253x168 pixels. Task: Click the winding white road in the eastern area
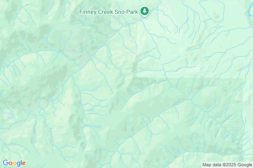(x=215, y=90)
